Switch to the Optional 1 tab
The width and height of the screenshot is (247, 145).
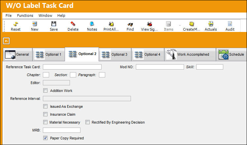point(49,54)
